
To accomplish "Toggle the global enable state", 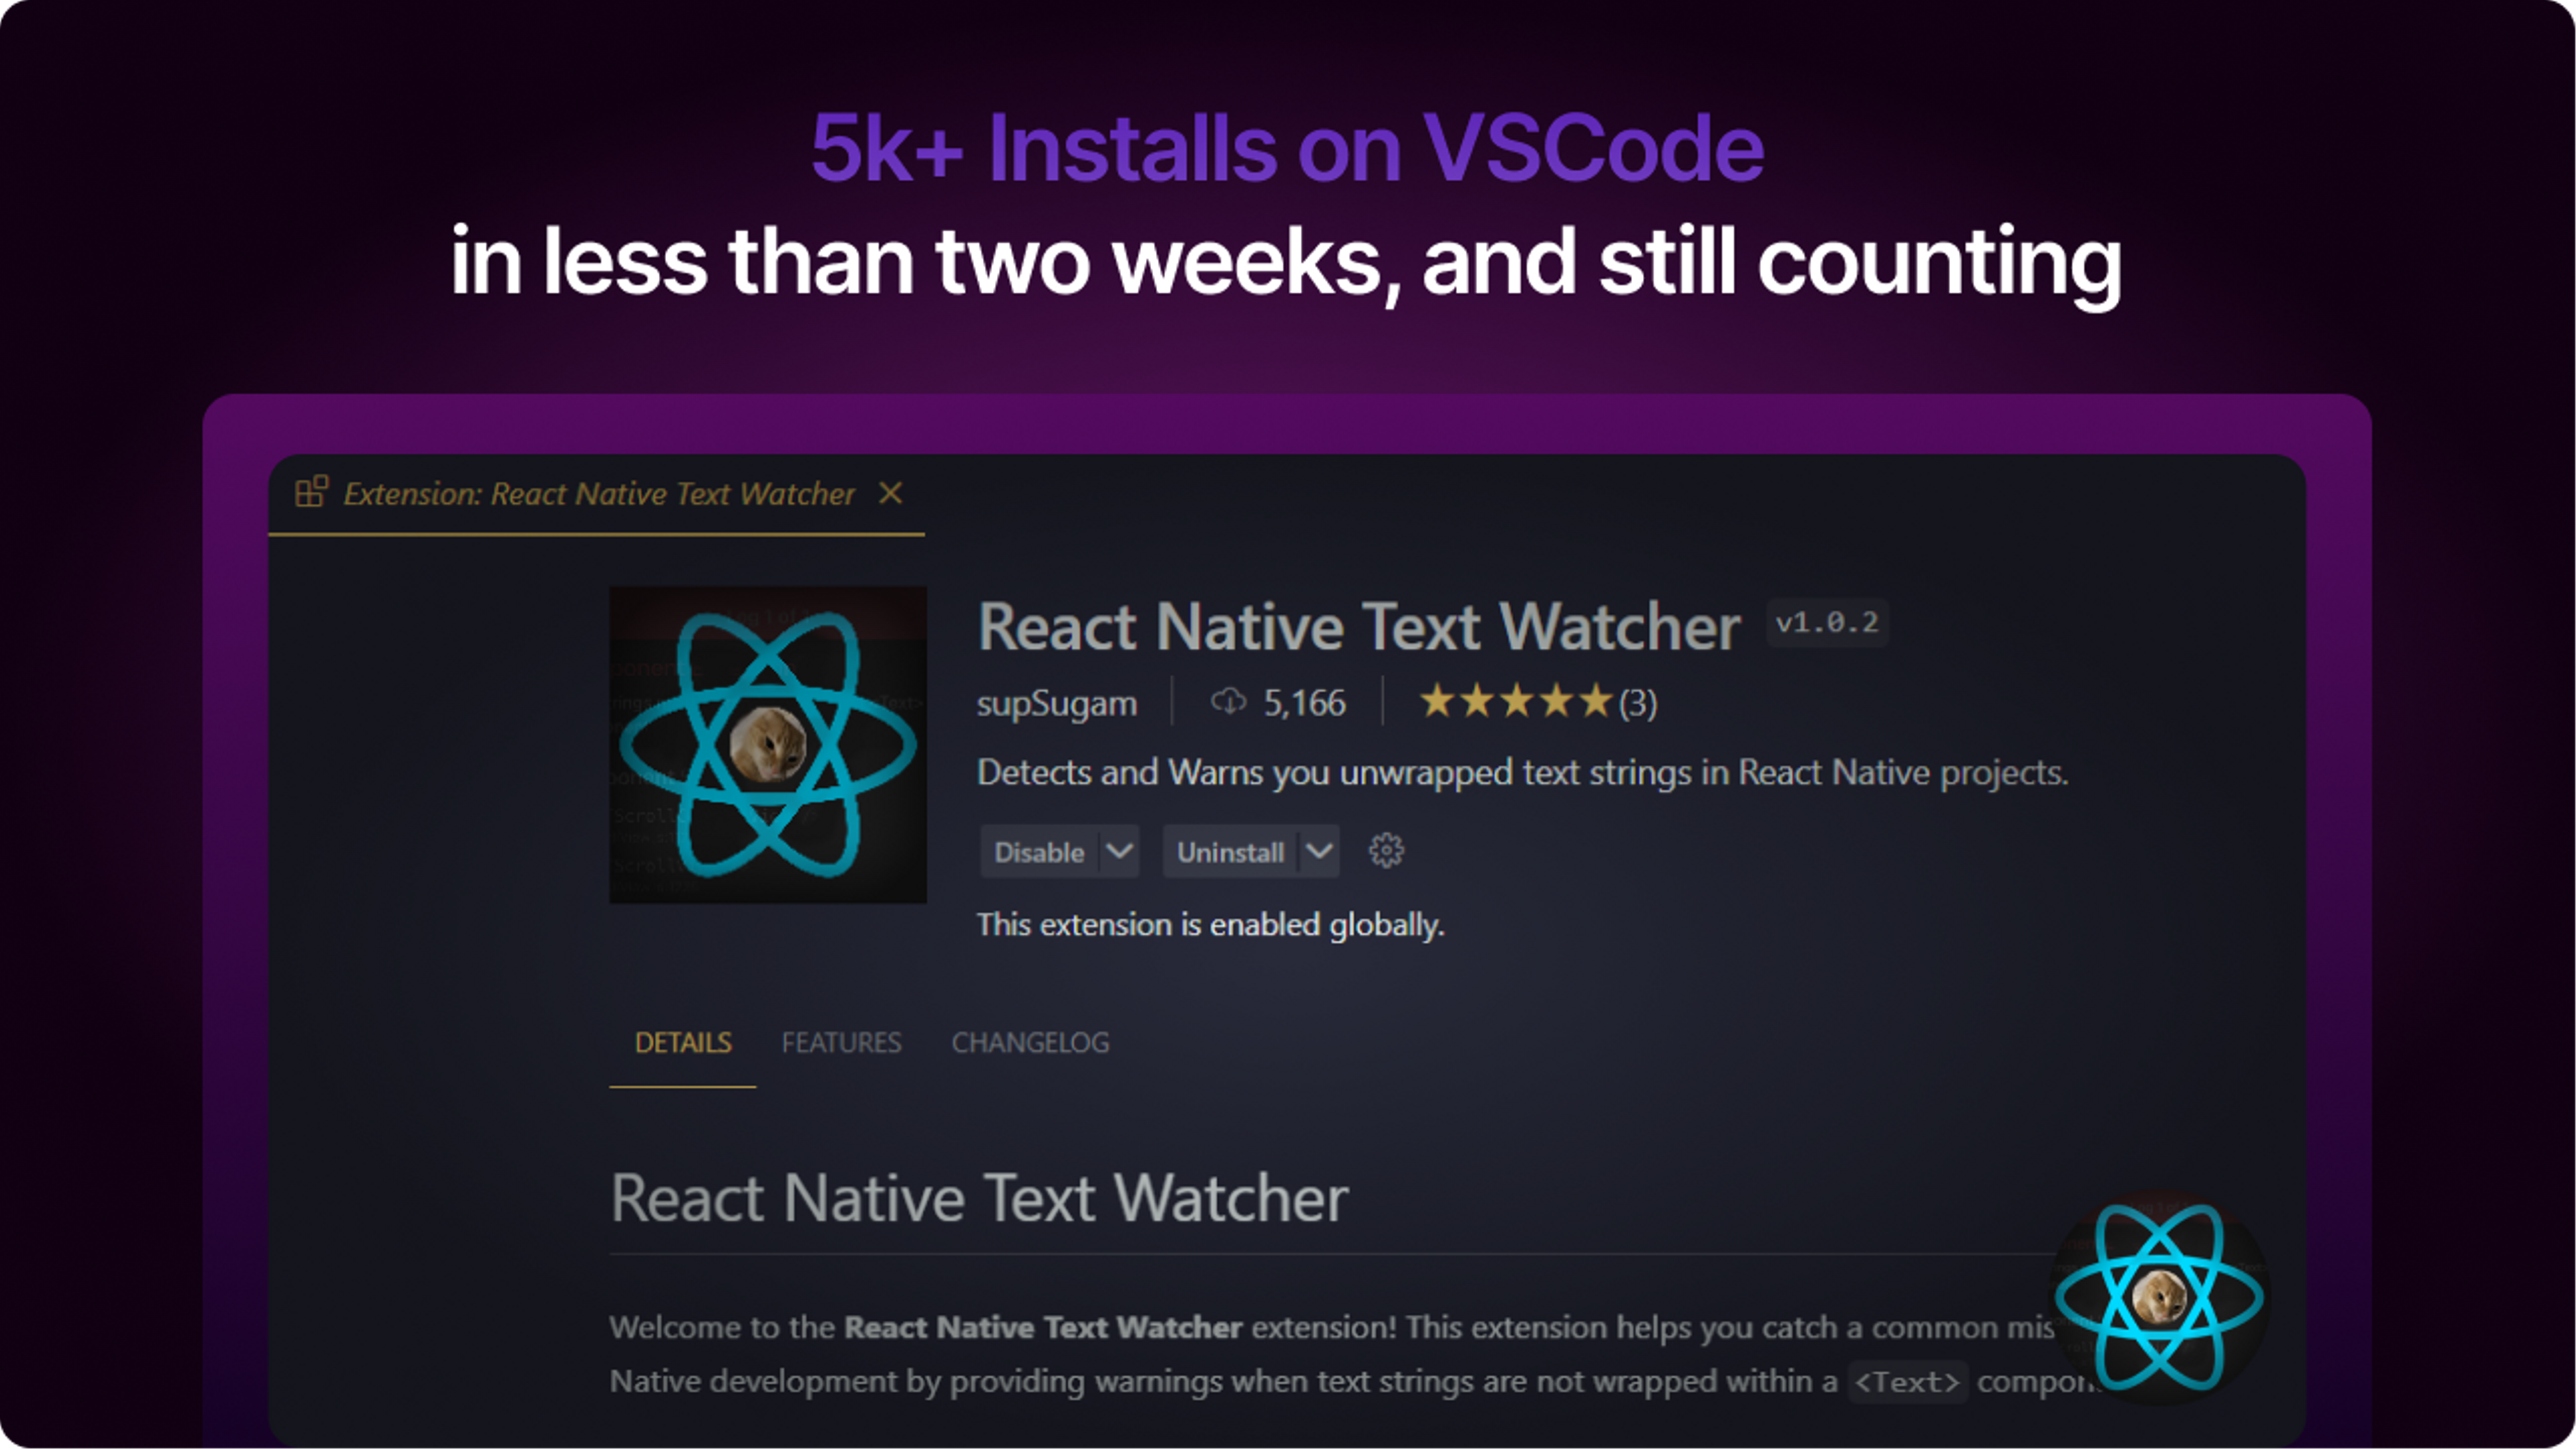I will (x=1035, y=851).
